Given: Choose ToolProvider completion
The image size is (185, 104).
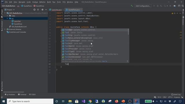Looking at the screenshot, I should pyautogui.click(x=95, y=49).
